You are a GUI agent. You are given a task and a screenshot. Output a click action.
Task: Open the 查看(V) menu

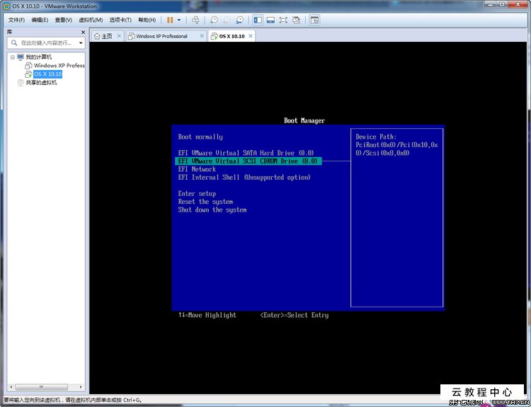click(x=63, y=20)
